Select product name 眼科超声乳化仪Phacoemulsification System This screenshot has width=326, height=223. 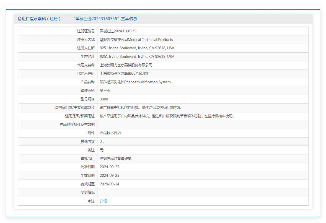[x=135, y=82]
